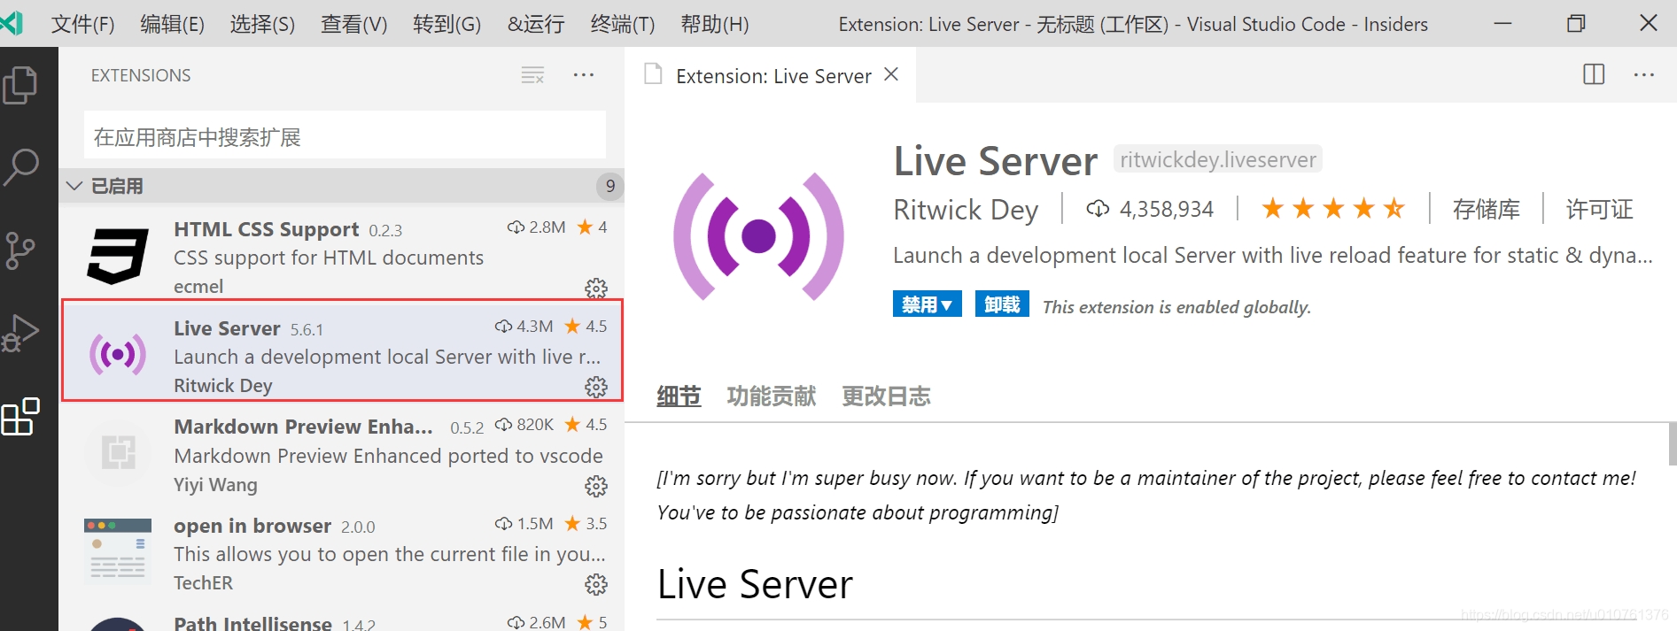Screen dimensions: 1677x631
Task: Click the ritwickdey.liveserver identifier badge
Action: tap(1217, 159)
